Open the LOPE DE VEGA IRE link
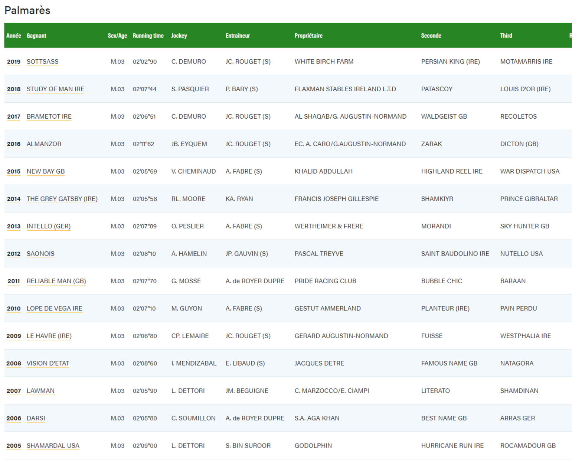Image resolution: width=572 pixels, height=468 pixels. click(x=54, y=309)
